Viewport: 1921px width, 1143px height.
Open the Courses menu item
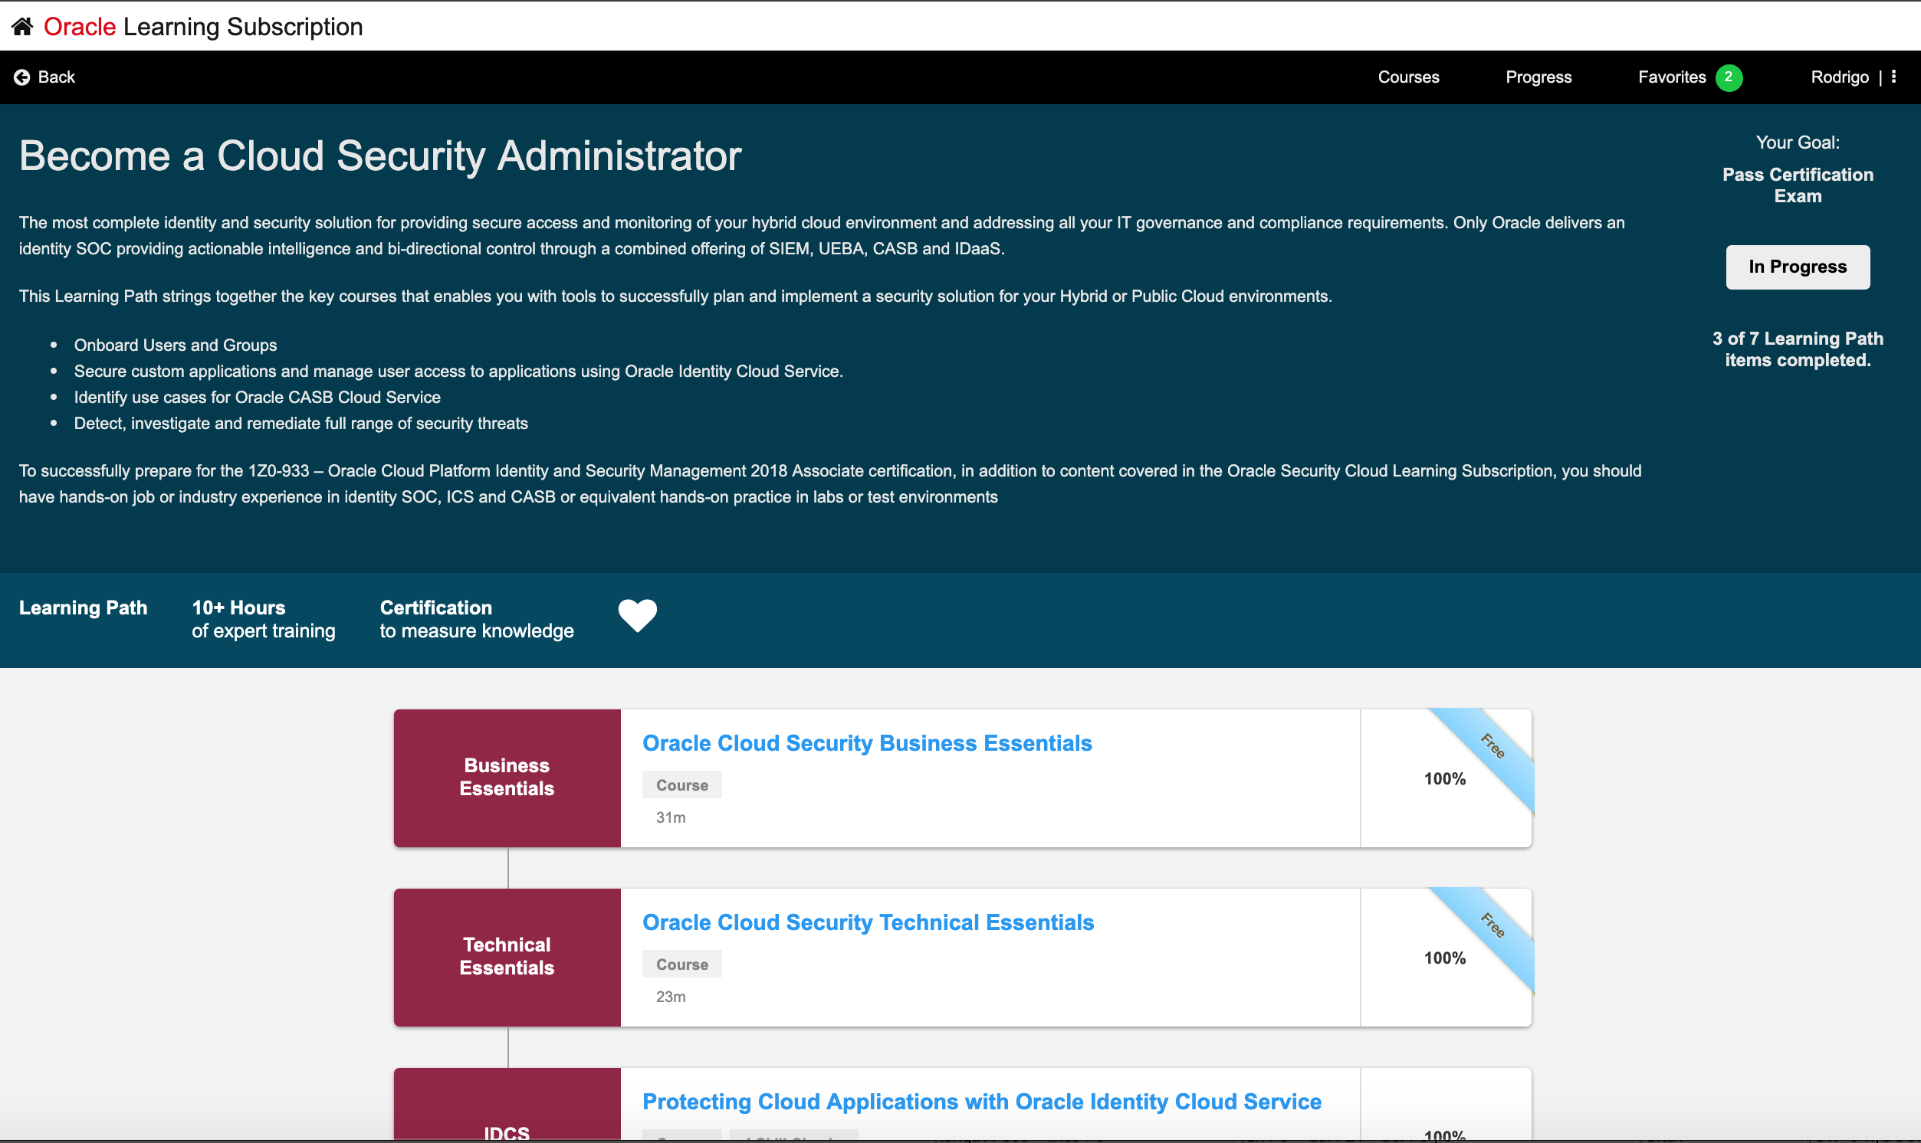[x=1409, y=77]
